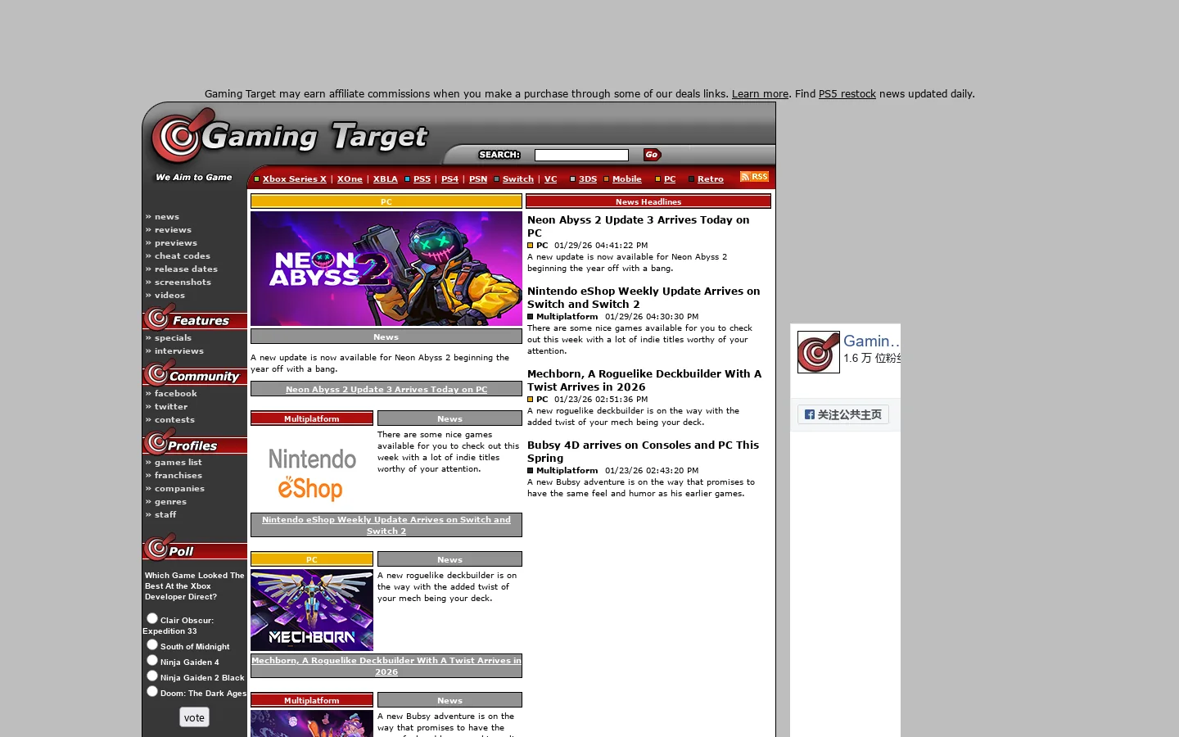Open the games list sidebar link
Screen dimensions: 1179x737
pos(178,462)
